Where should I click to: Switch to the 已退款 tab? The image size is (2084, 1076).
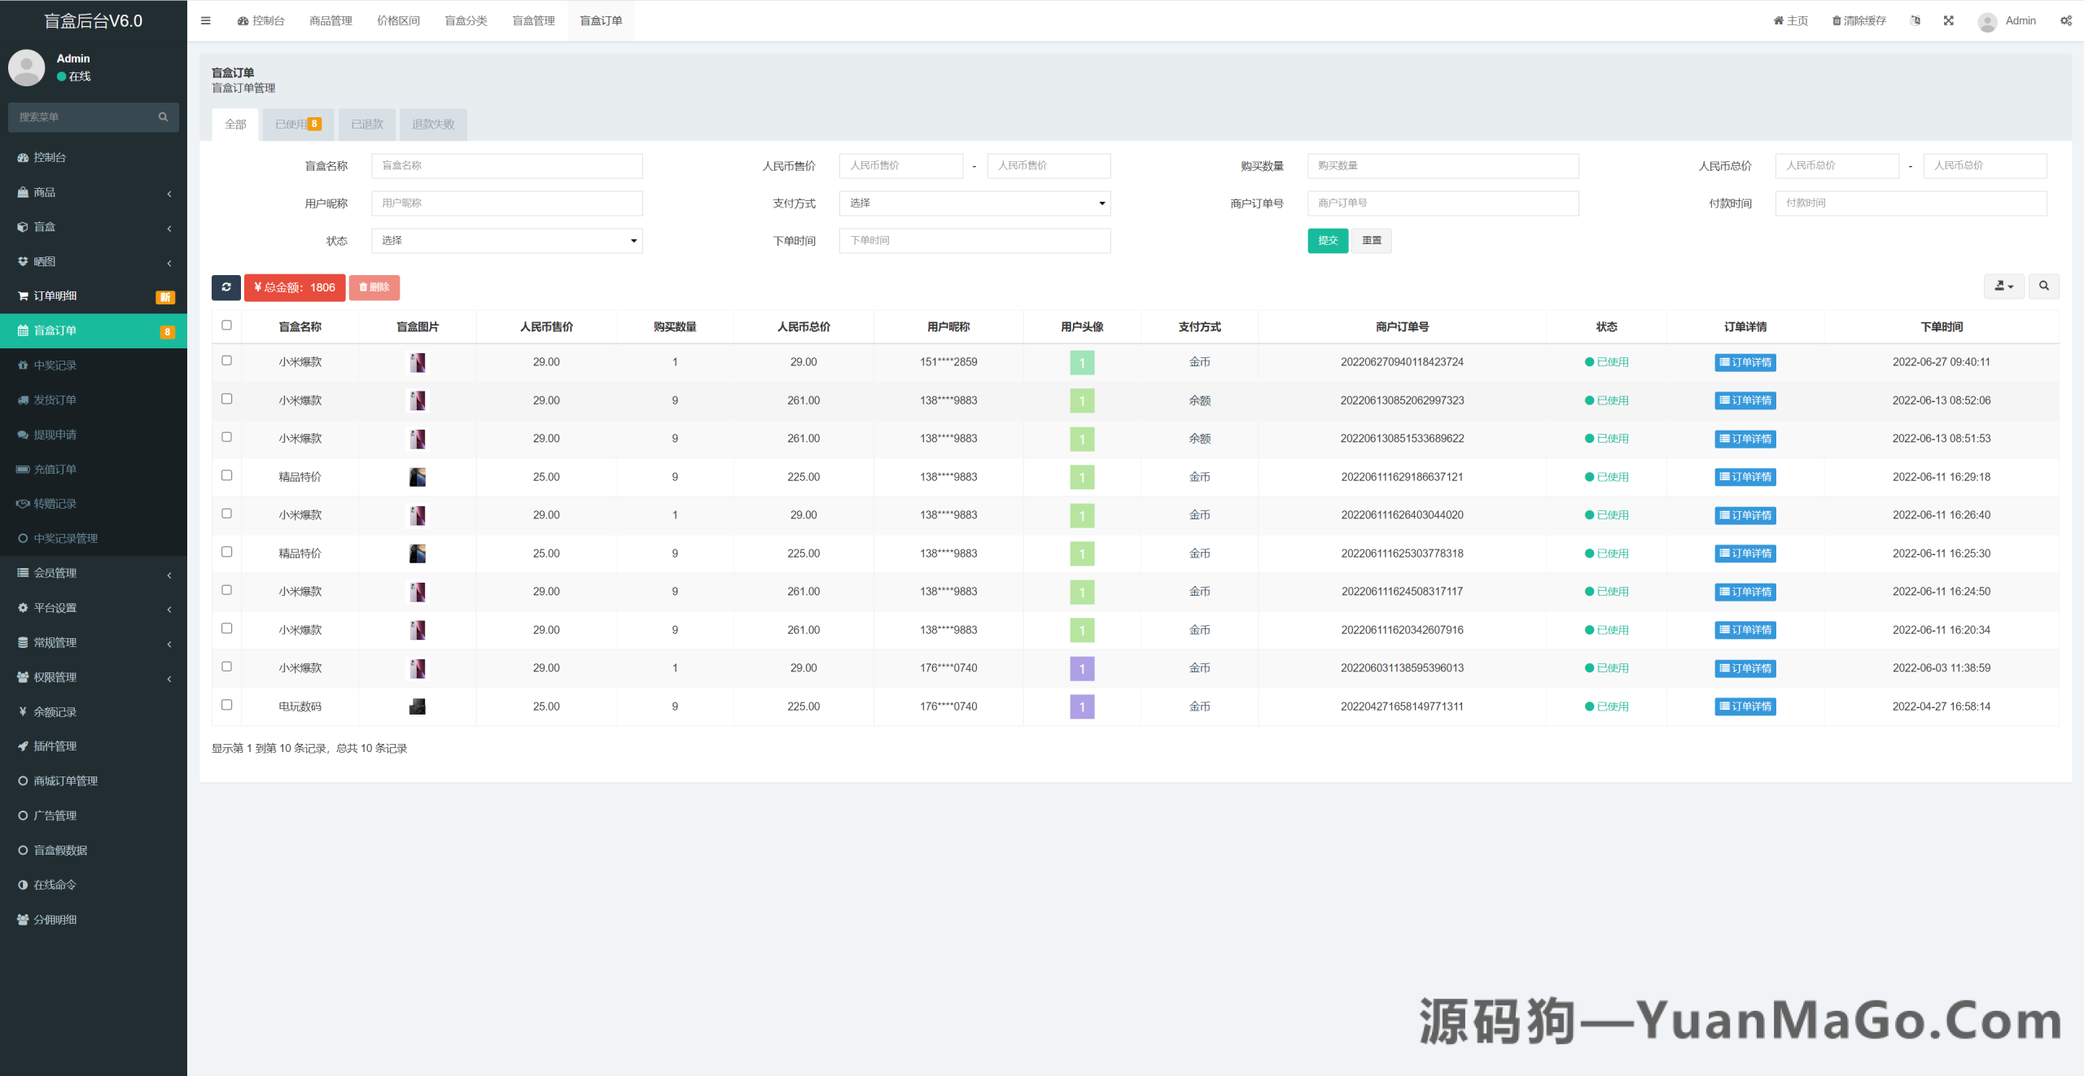[366, 124]
